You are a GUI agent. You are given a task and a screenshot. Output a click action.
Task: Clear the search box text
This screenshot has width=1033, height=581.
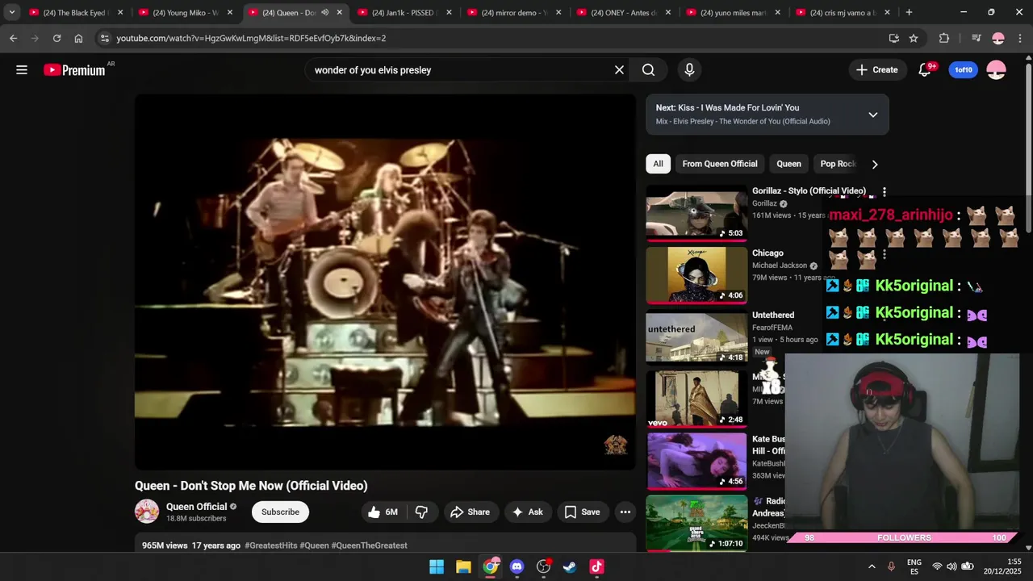(x=619, y=70)
